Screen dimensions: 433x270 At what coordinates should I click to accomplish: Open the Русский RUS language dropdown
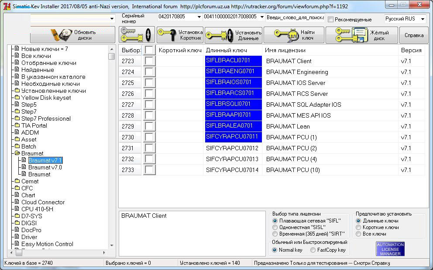coord(405,19)
